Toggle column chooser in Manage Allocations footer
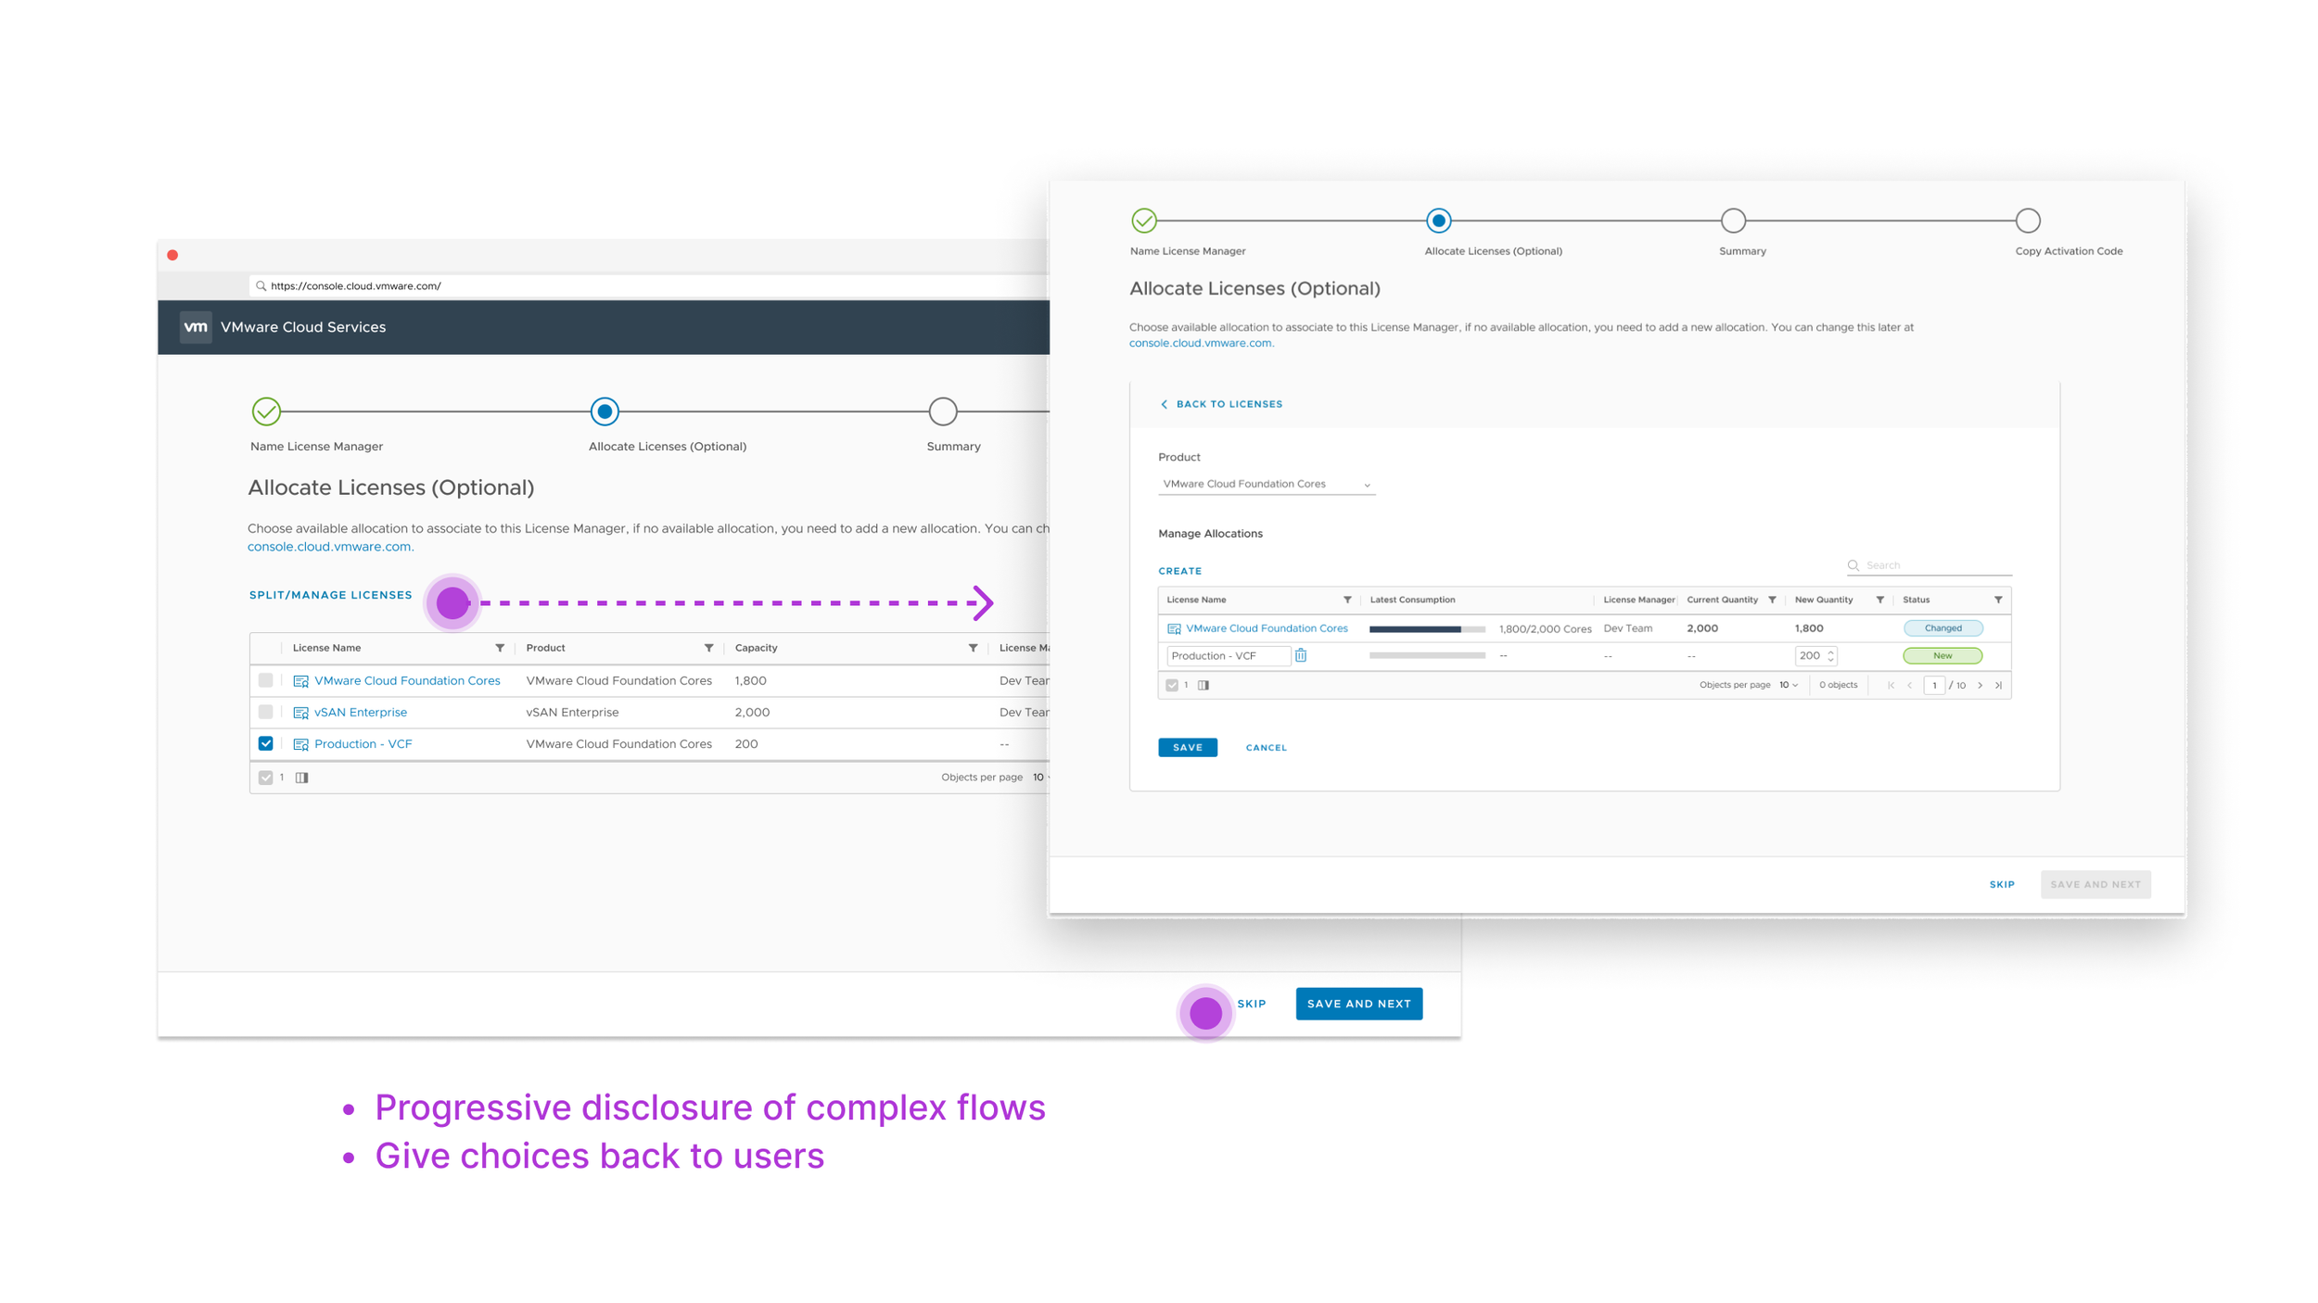 [x=1203, y=685]
